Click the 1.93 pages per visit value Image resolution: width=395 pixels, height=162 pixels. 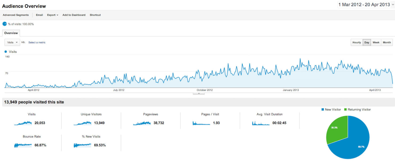coord(216,123)
